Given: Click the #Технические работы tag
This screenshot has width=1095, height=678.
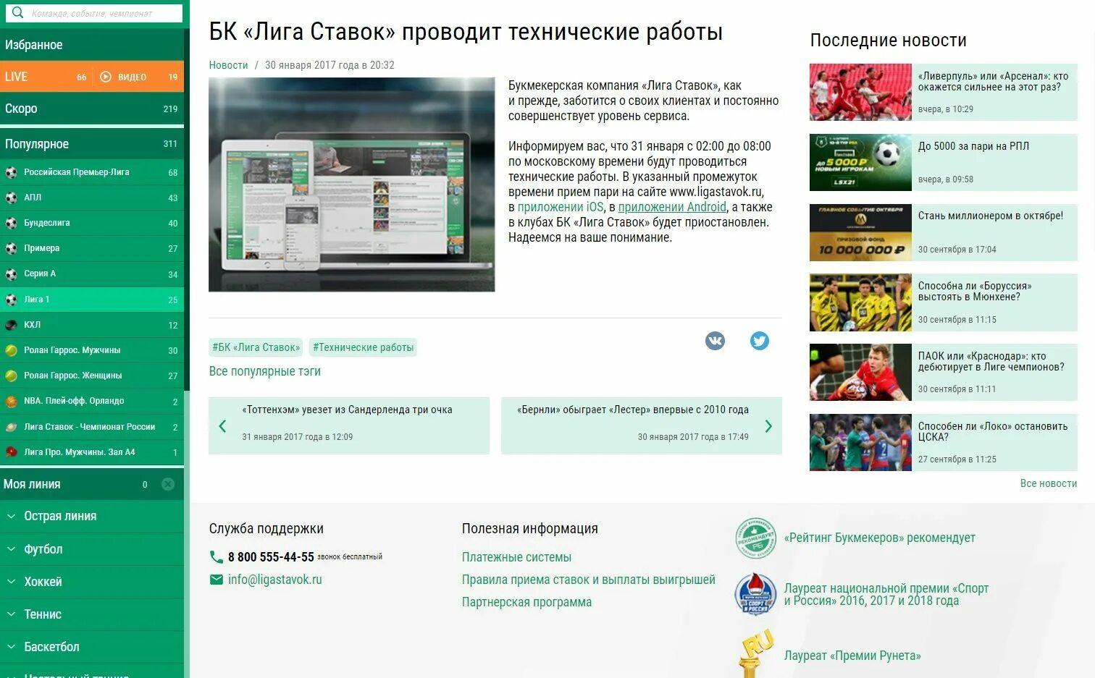Looking at the screenshot, I should pyautogui.click(x=364, y=347).
